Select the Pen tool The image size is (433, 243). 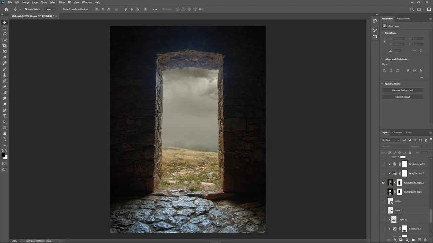coord(4,110)
